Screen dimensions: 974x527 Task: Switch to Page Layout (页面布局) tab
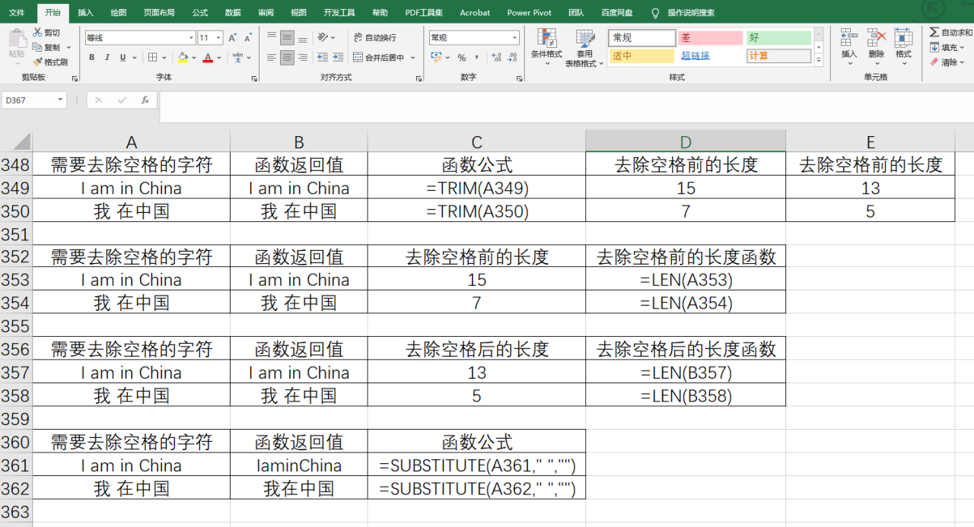point(159,12)
